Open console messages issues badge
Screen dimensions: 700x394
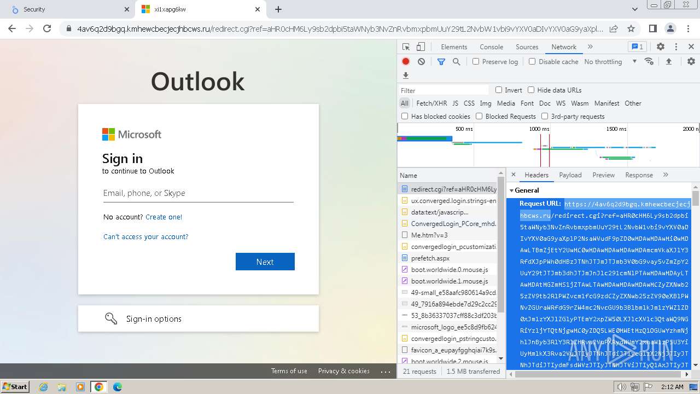click(x=637, y=47)
